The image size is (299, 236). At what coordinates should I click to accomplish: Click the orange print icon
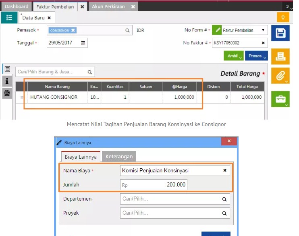point(280,57)
